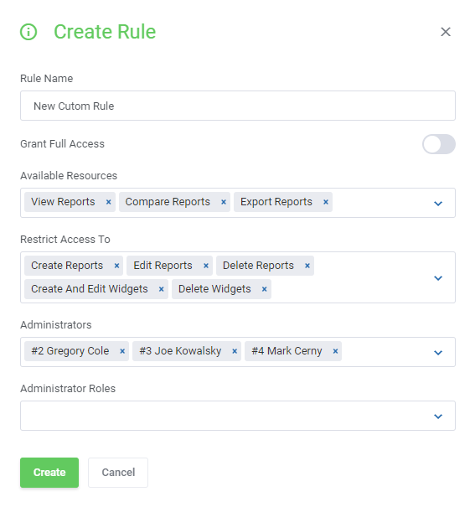This screenshot has height=507, width=475.
Task: Remove the Delete Reports tag
Action: (307, 266)
